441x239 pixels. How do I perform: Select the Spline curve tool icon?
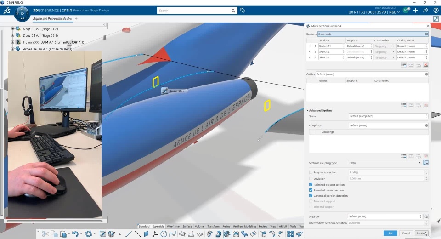click(x=172, y=233)
